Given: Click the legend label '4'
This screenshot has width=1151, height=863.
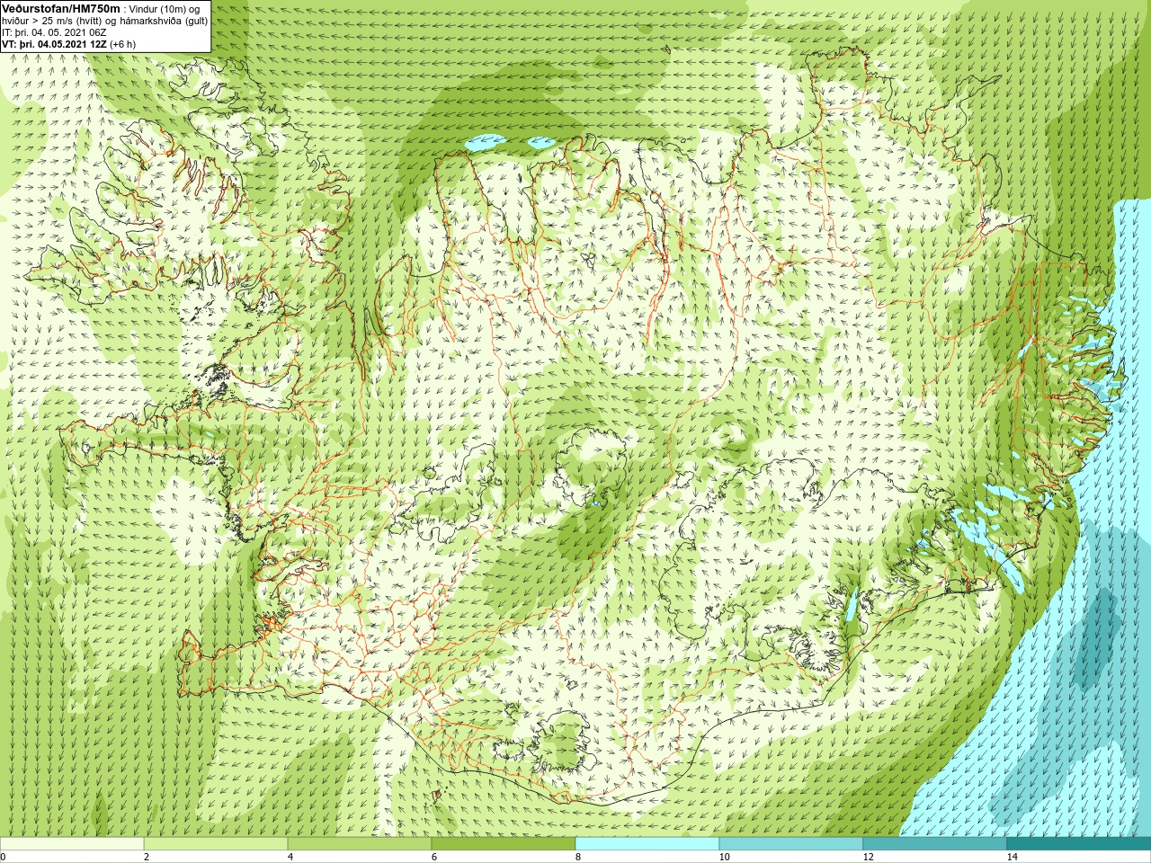Looking at the screenshot, I should pos(290,857).
